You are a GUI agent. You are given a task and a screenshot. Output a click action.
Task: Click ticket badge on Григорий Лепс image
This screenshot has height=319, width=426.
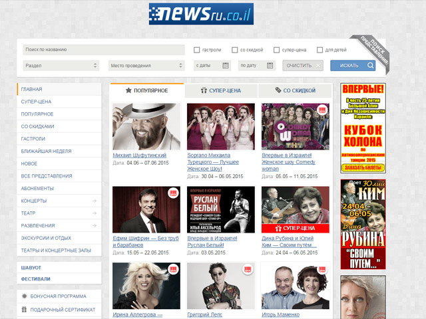248,269
